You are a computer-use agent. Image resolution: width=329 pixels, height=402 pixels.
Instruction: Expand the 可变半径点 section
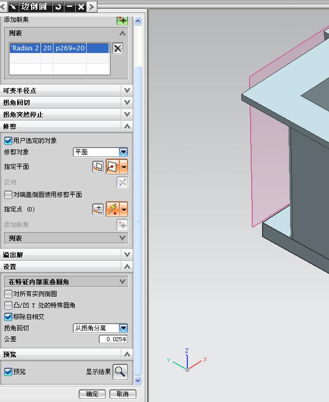coord(66,90)
